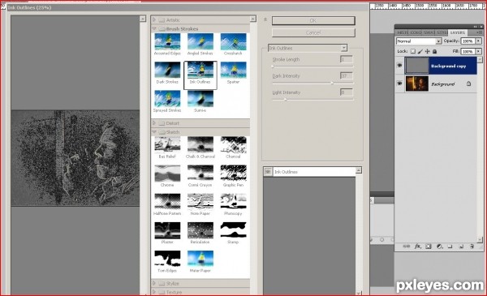Open the Fill slider arrow
The height and width of the screenshot is (296, 487).
478,51
